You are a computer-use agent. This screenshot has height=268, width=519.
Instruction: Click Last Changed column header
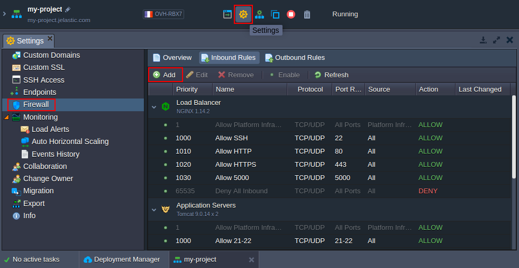483,90
